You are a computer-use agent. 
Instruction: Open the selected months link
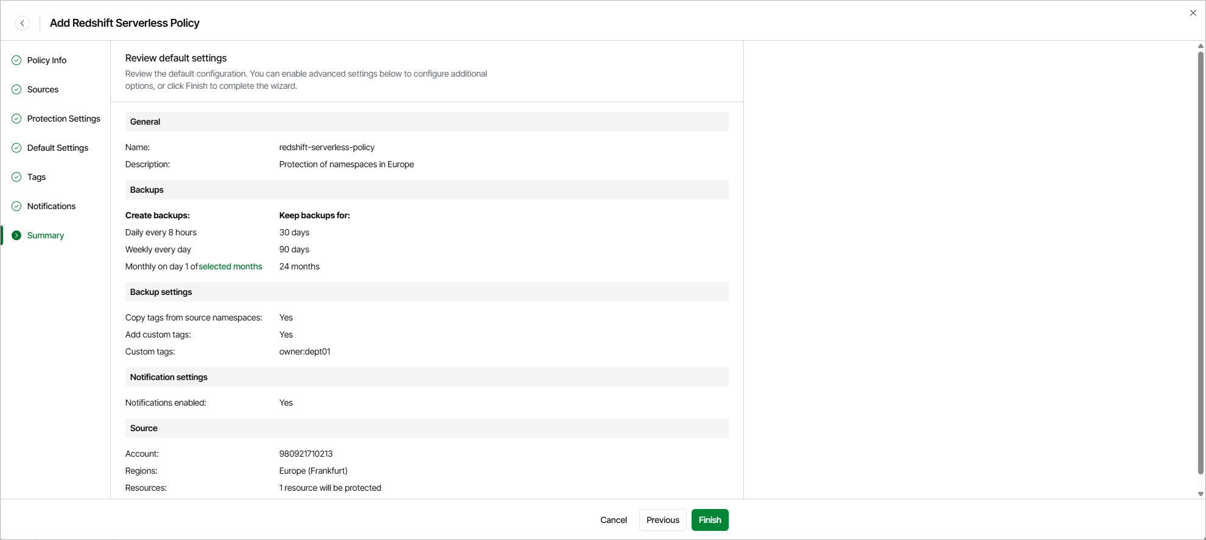pos(230,266)
